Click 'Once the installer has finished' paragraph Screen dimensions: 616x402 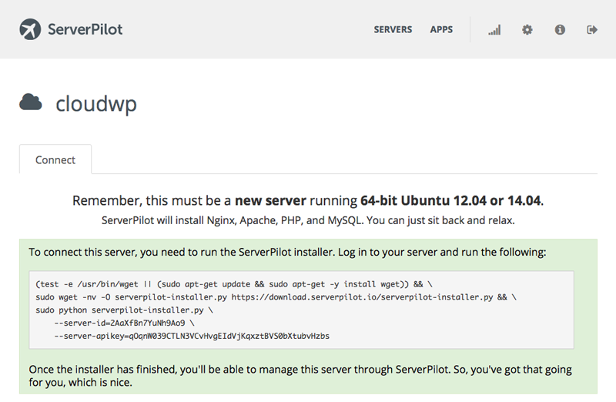click(300, 376)
